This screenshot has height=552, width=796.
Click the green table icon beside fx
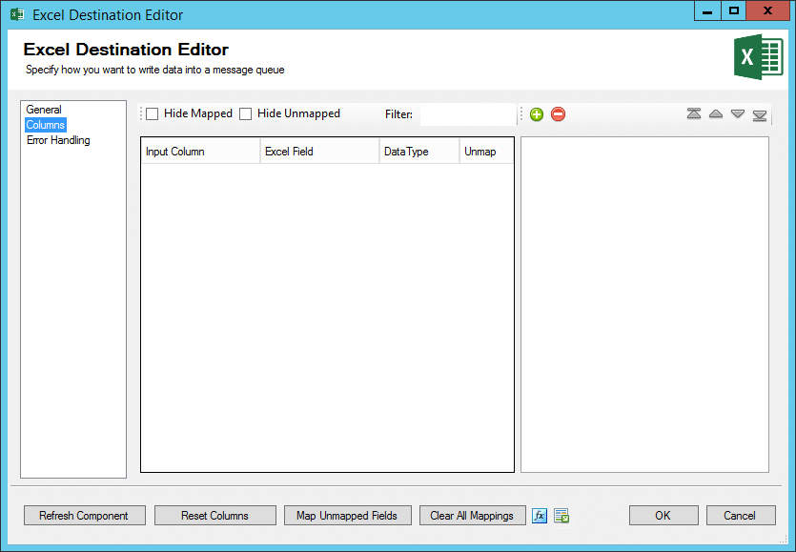[561, 516]
